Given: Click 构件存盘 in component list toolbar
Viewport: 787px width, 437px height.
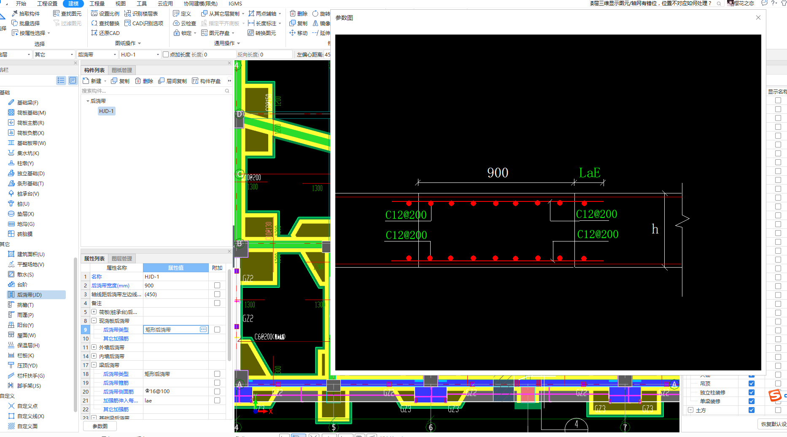Looking at the screenshot, I should coord(206,81).
